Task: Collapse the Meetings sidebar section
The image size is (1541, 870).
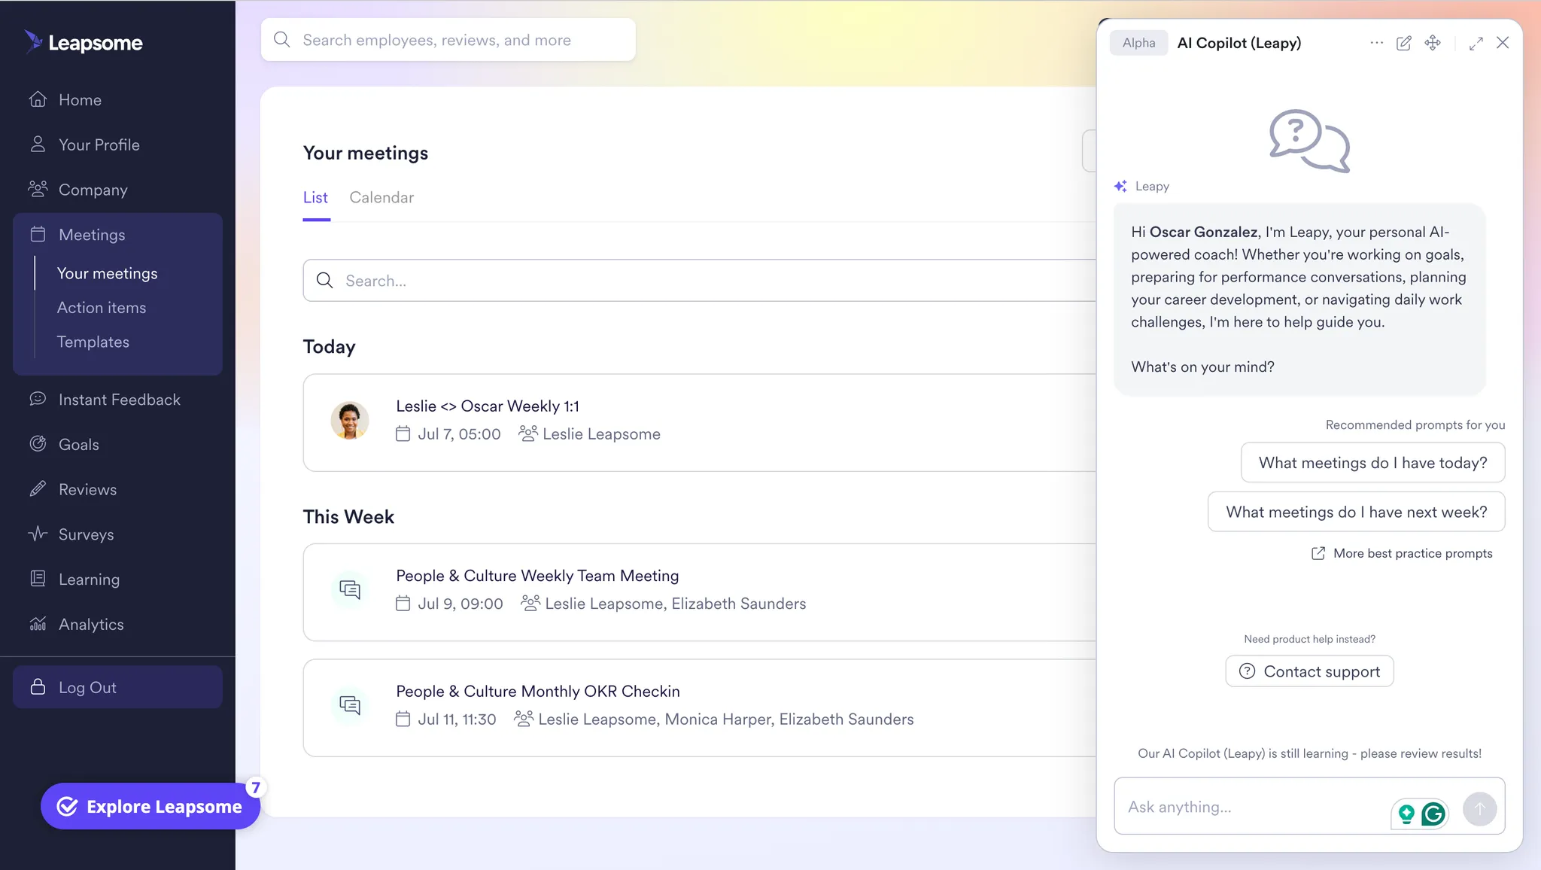Action: (92, 235)
